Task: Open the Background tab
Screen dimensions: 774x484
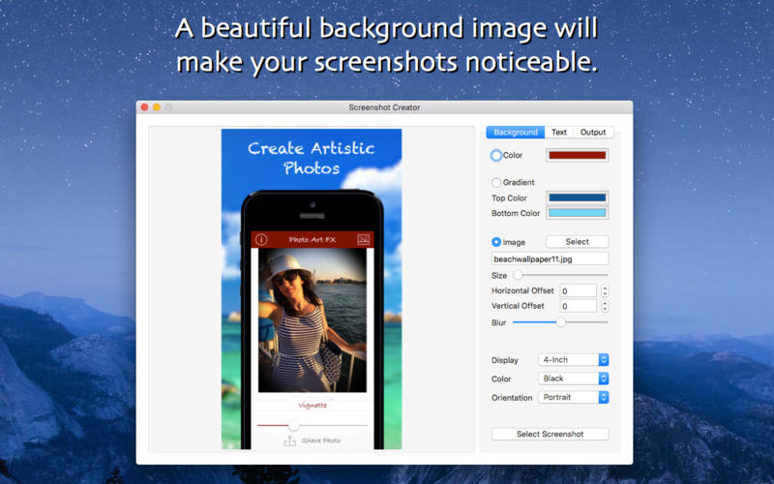Action: pos(516,133)
